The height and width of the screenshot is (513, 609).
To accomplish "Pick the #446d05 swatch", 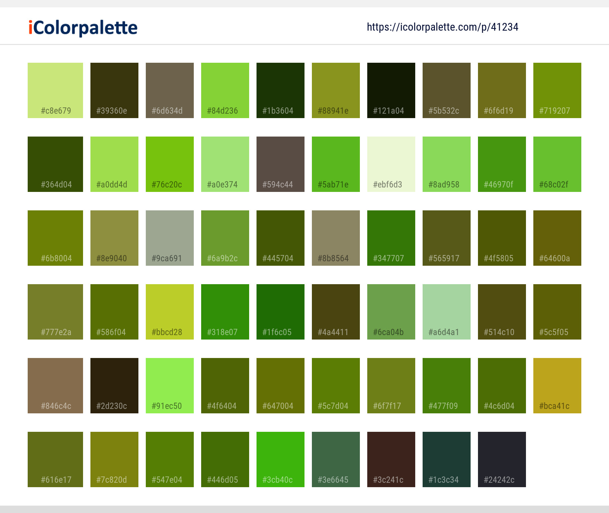I will [225, 459].
